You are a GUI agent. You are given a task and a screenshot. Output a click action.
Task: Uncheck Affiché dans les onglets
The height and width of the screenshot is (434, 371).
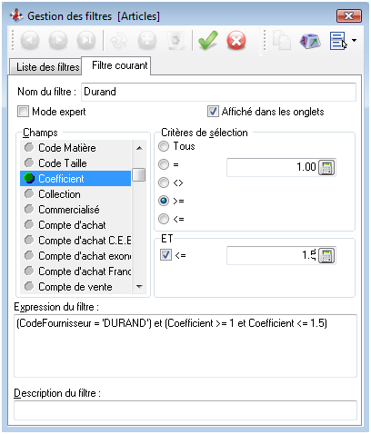(x=213, y=112)
